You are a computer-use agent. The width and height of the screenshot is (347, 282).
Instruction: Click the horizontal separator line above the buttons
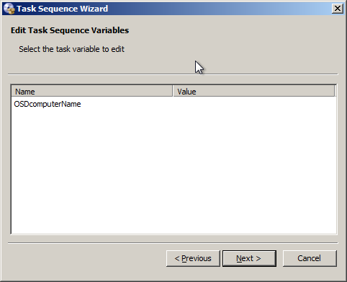tap(173, 243)
